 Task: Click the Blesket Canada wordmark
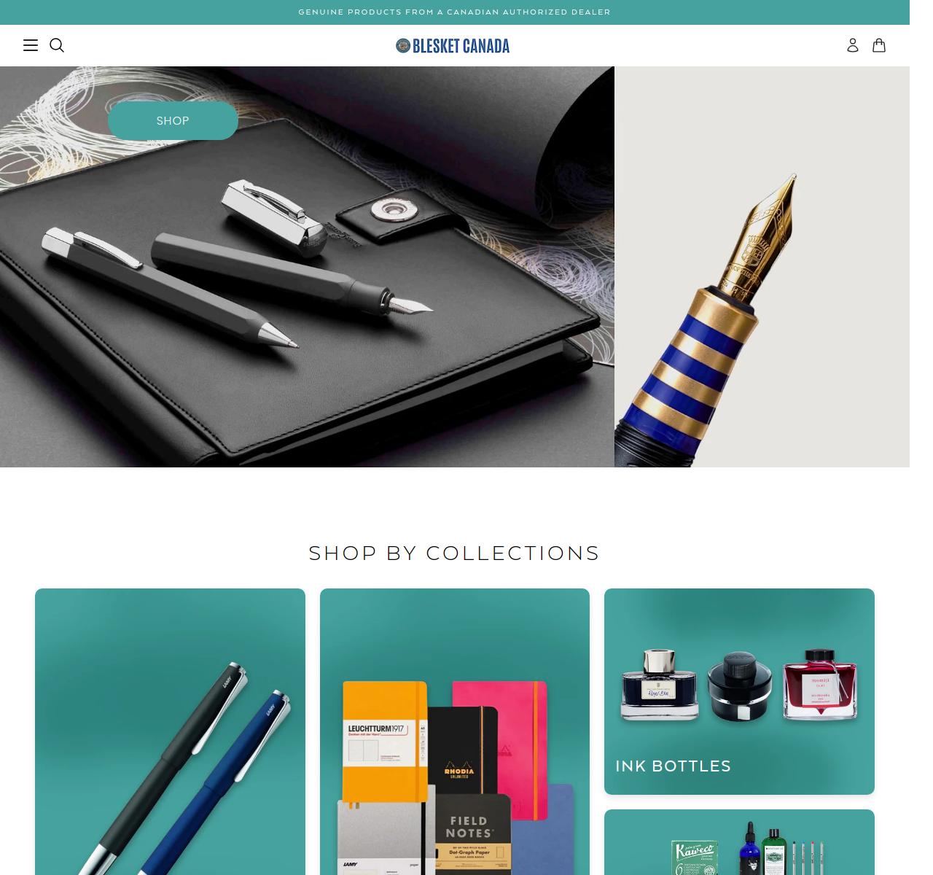461,46
